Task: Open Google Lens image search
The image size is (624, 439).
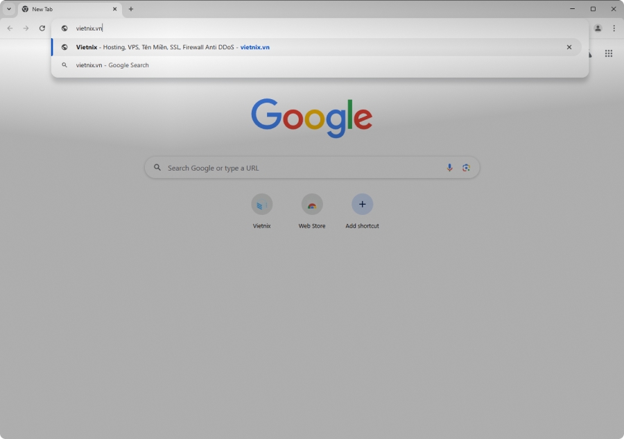Action: [x=466, y=168]
